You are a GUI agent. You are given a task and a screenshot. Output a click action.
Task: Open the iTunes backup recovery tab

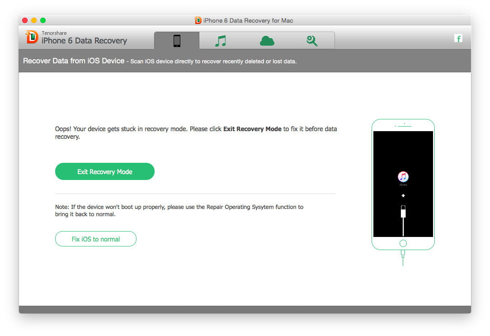[x=221, y=41]
